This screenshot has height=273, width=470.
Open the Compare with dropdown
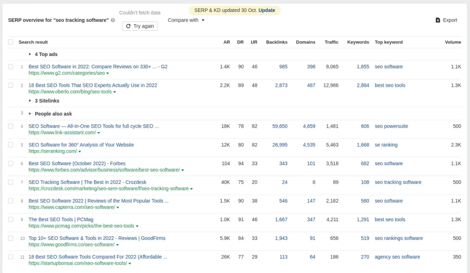(186, 20)
